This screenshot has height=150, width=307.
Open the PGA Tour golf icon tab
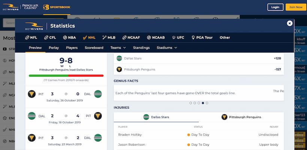[202, 37]
